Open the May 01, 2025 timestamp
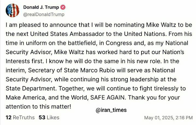 coord(168,118)
